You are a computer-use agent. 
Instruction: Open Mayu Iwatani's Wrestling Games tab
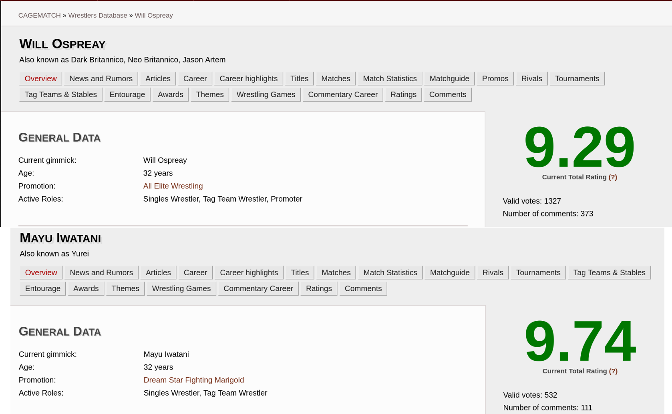(x=181, y=288)
